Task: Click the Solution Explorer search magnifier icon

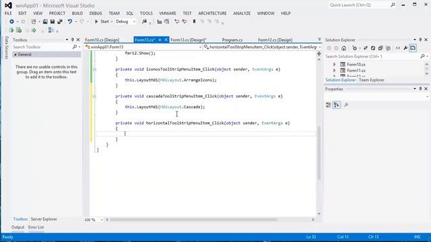Action: (x=422, y=56)
